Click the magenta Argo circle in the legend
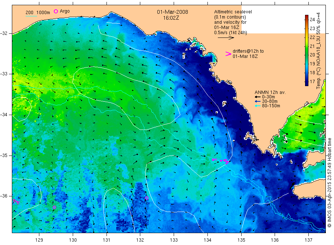Viewport: 334px width, 245px height. click(56, 11)
